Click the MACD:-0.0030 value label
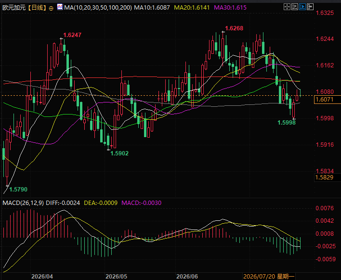341x280 pixels. [141, 203]
